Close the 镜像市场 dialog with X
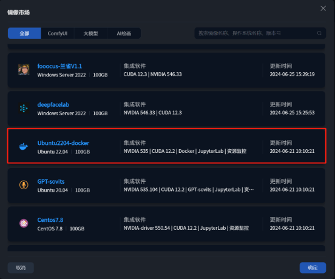 tap(323, 8)
